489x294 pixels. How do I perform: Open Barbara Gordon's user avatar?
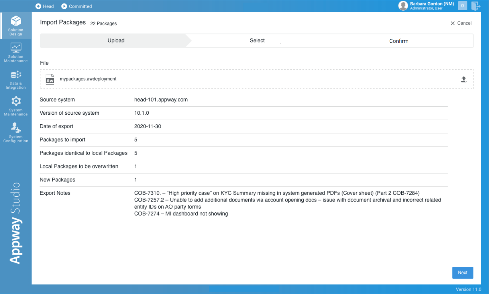403,5
